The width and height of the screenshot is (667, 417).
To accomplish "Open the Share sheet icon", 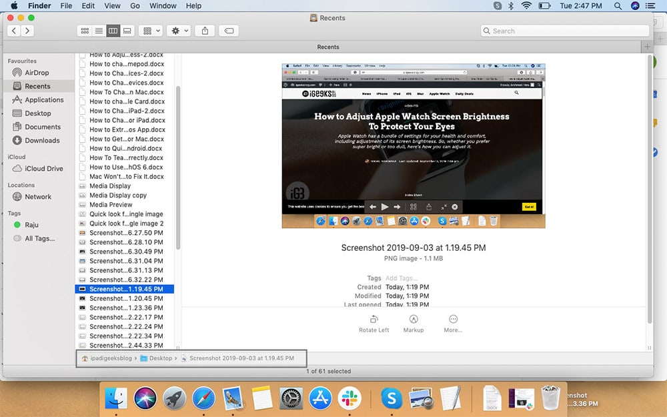I will 205,30.
